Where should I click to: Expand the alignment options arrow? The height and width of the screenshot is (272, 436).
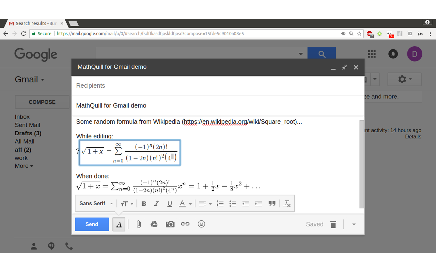tap(210, 204)
